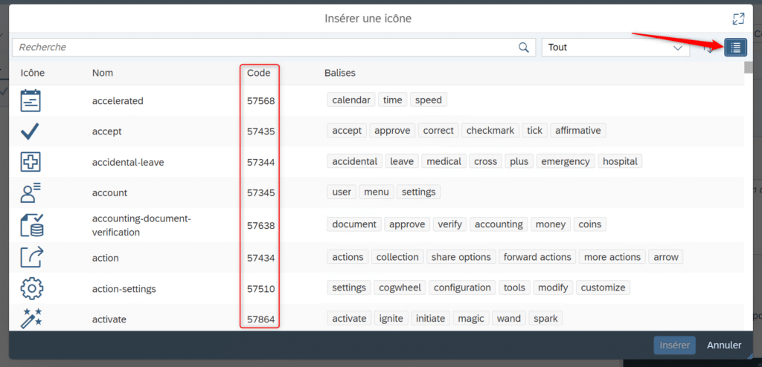Click the sort arrows icon

[x=709, y=48]
